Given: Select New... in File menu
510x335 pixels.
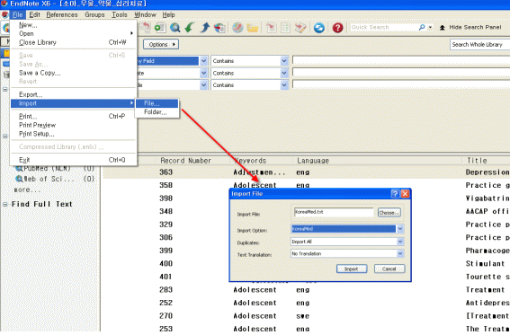Looking at the screenshot, I should pos(73,25).
